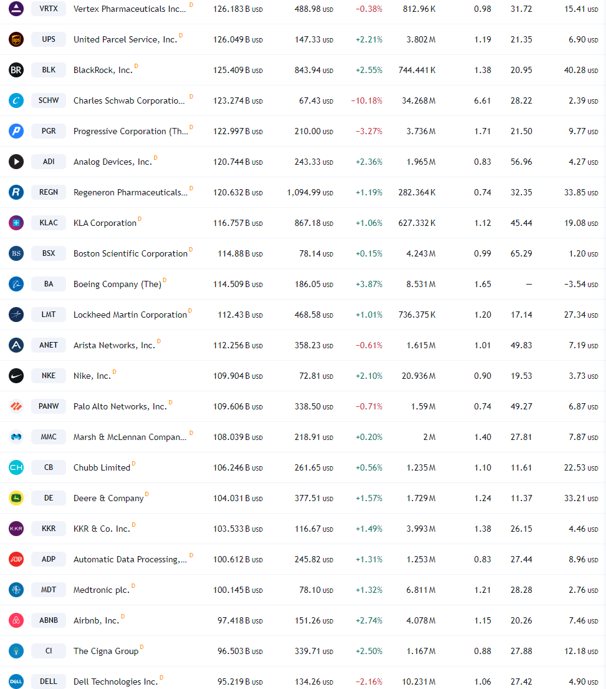This screenshot has width=606, height=689.
Task: Select EPS -3.54 USD for Boeing
Action: pos(581,285)
